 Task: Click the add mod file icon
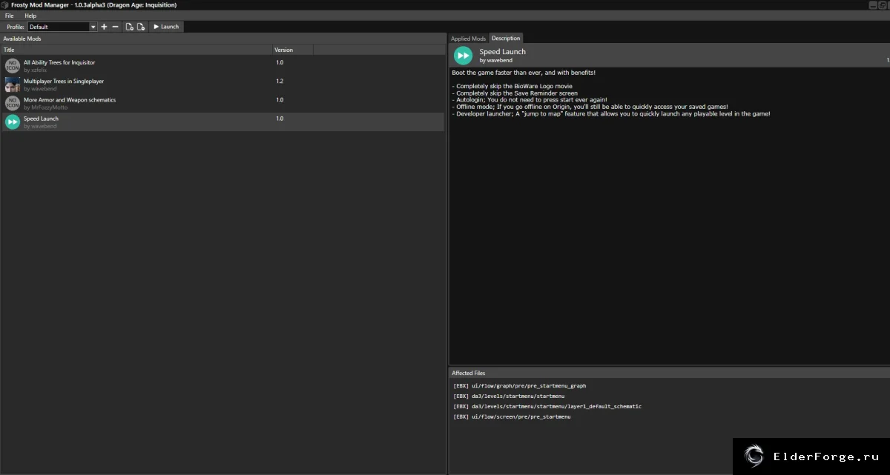pos(130,27)
